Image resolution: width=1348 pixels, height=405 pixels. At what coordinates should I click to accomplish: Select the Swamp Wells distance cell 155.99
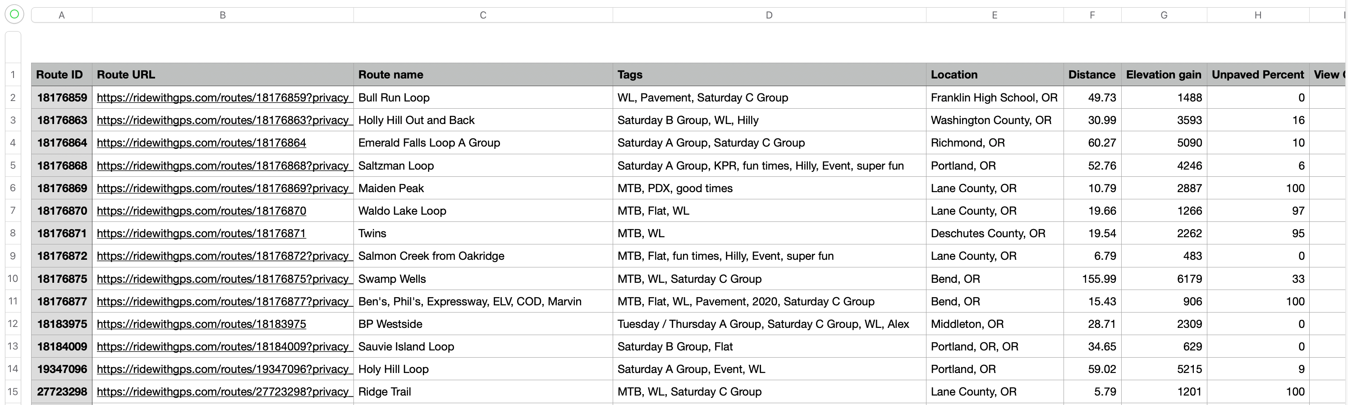pyautogui.click(x=1092, y=278)
